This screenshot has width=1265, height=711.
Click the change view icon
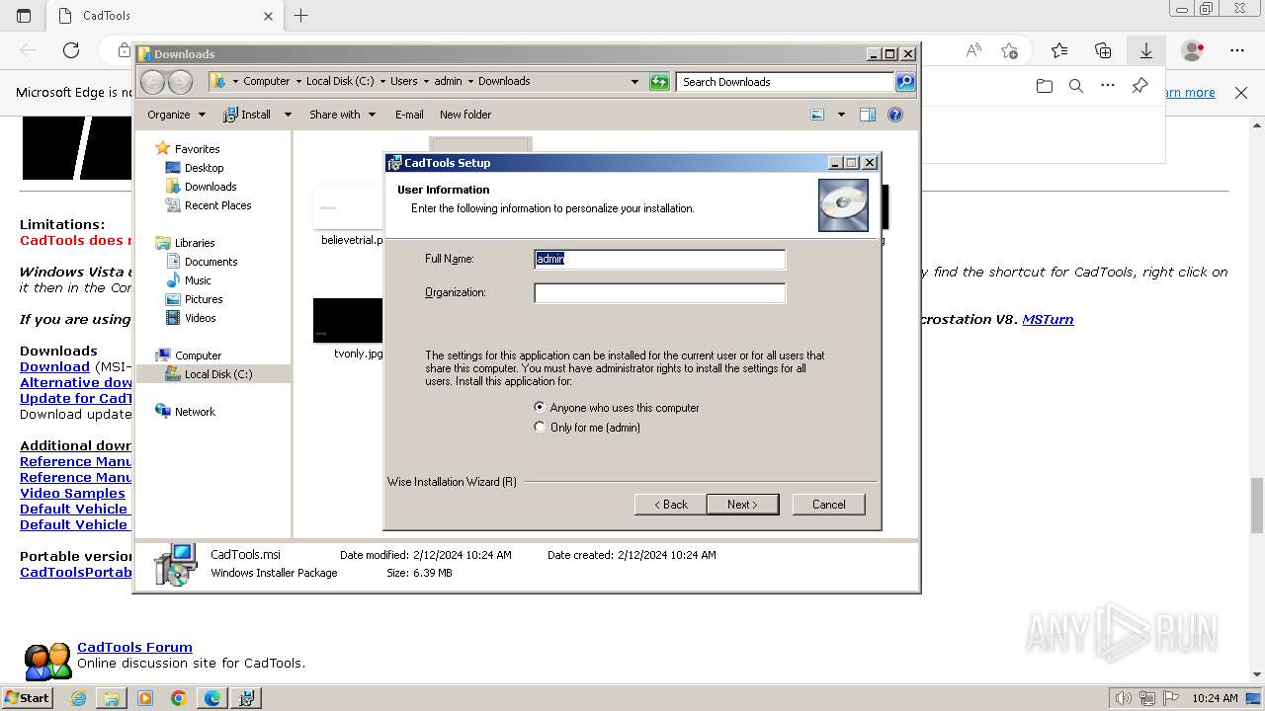(x=817, y=115)
